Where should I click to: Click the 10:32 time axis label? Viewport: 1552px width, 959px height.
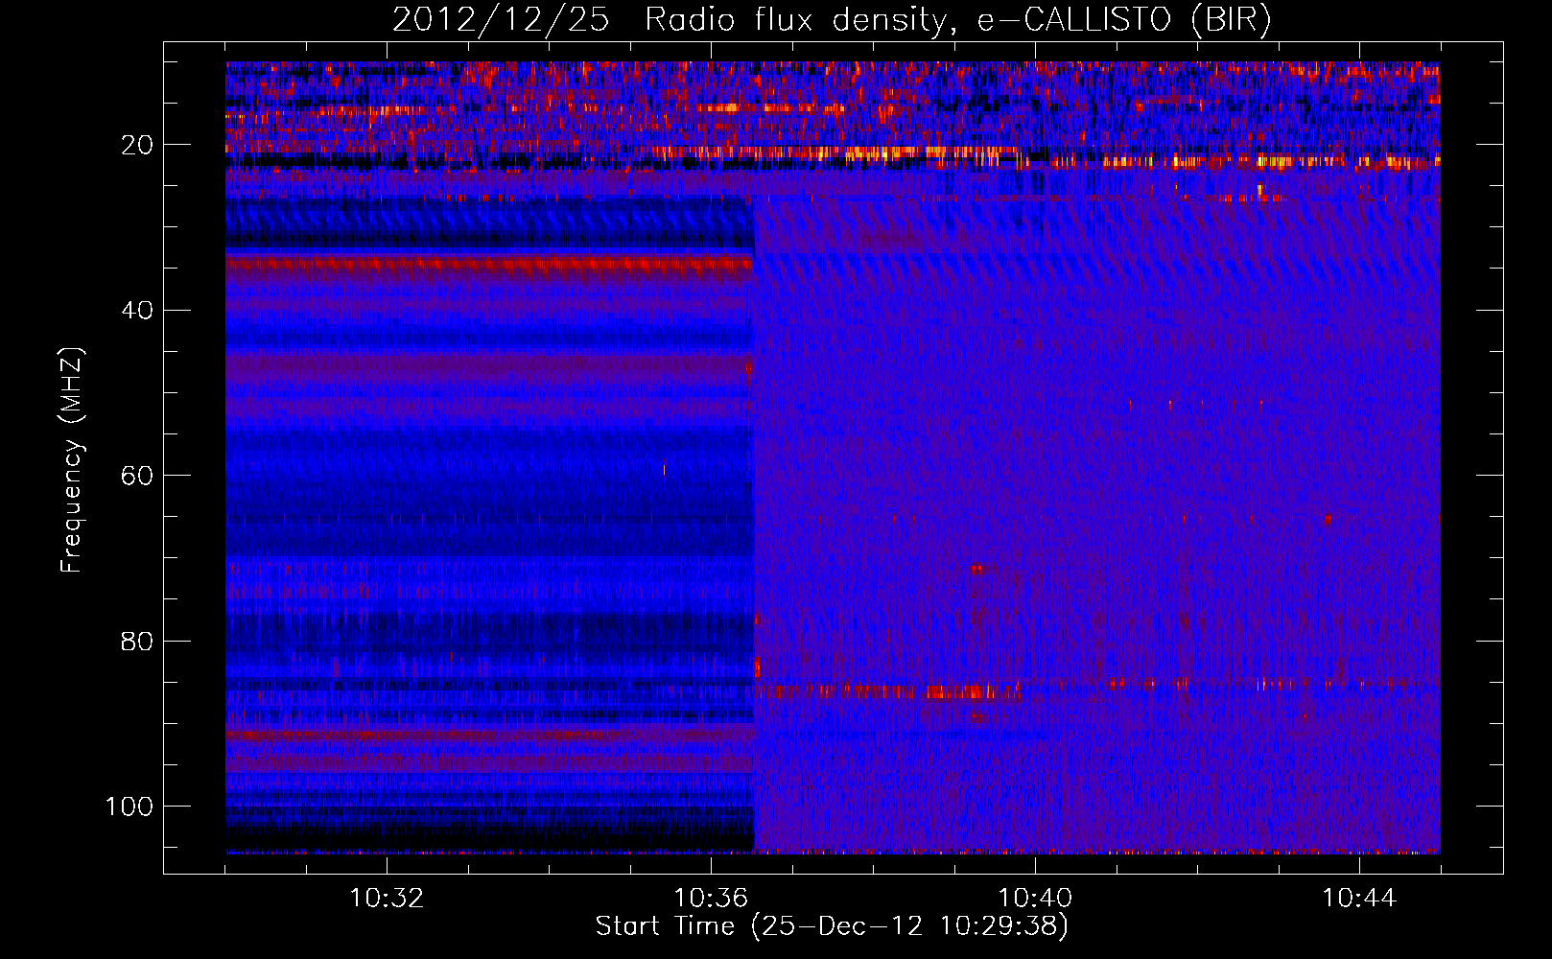pyautogui.click(x=387, y=899)
